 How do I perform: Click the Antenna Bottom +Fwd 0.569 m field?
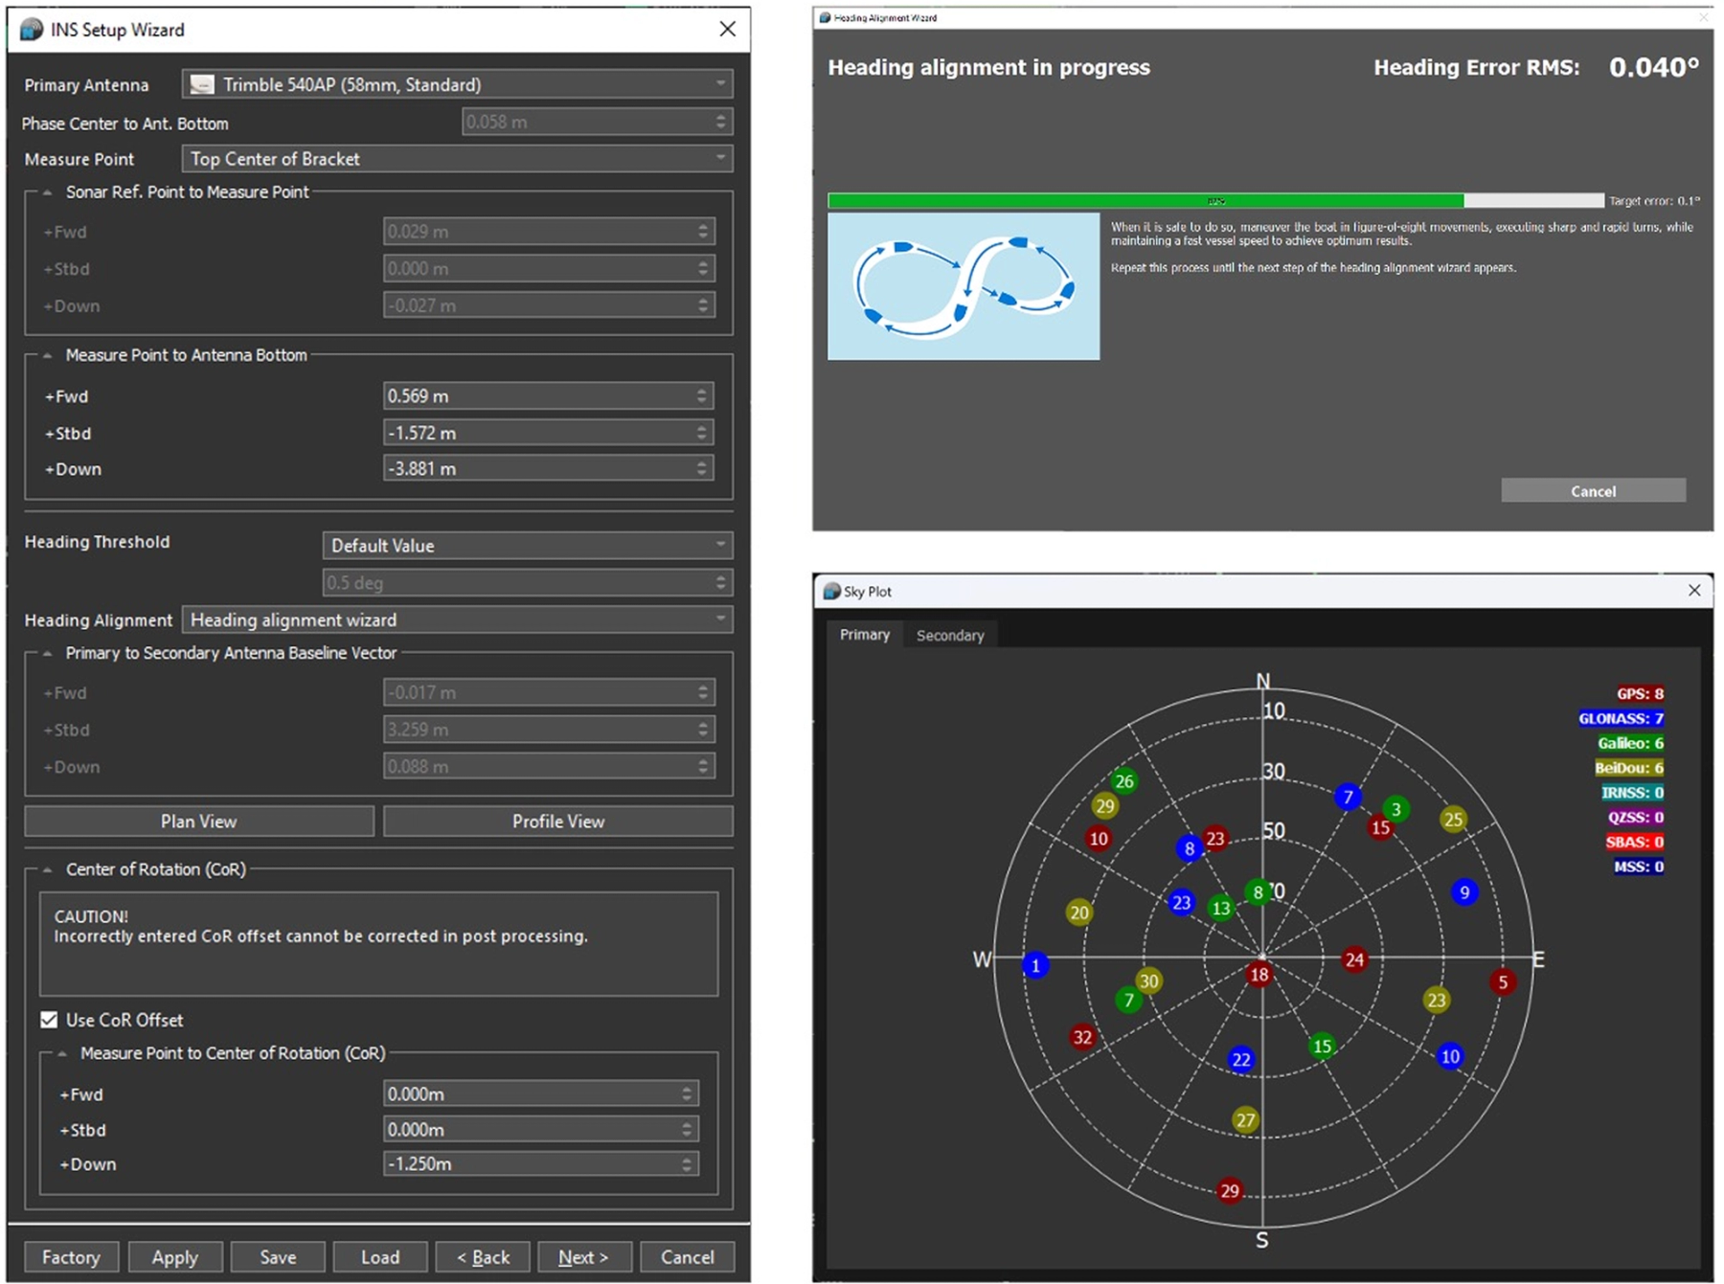pos(549,395)
